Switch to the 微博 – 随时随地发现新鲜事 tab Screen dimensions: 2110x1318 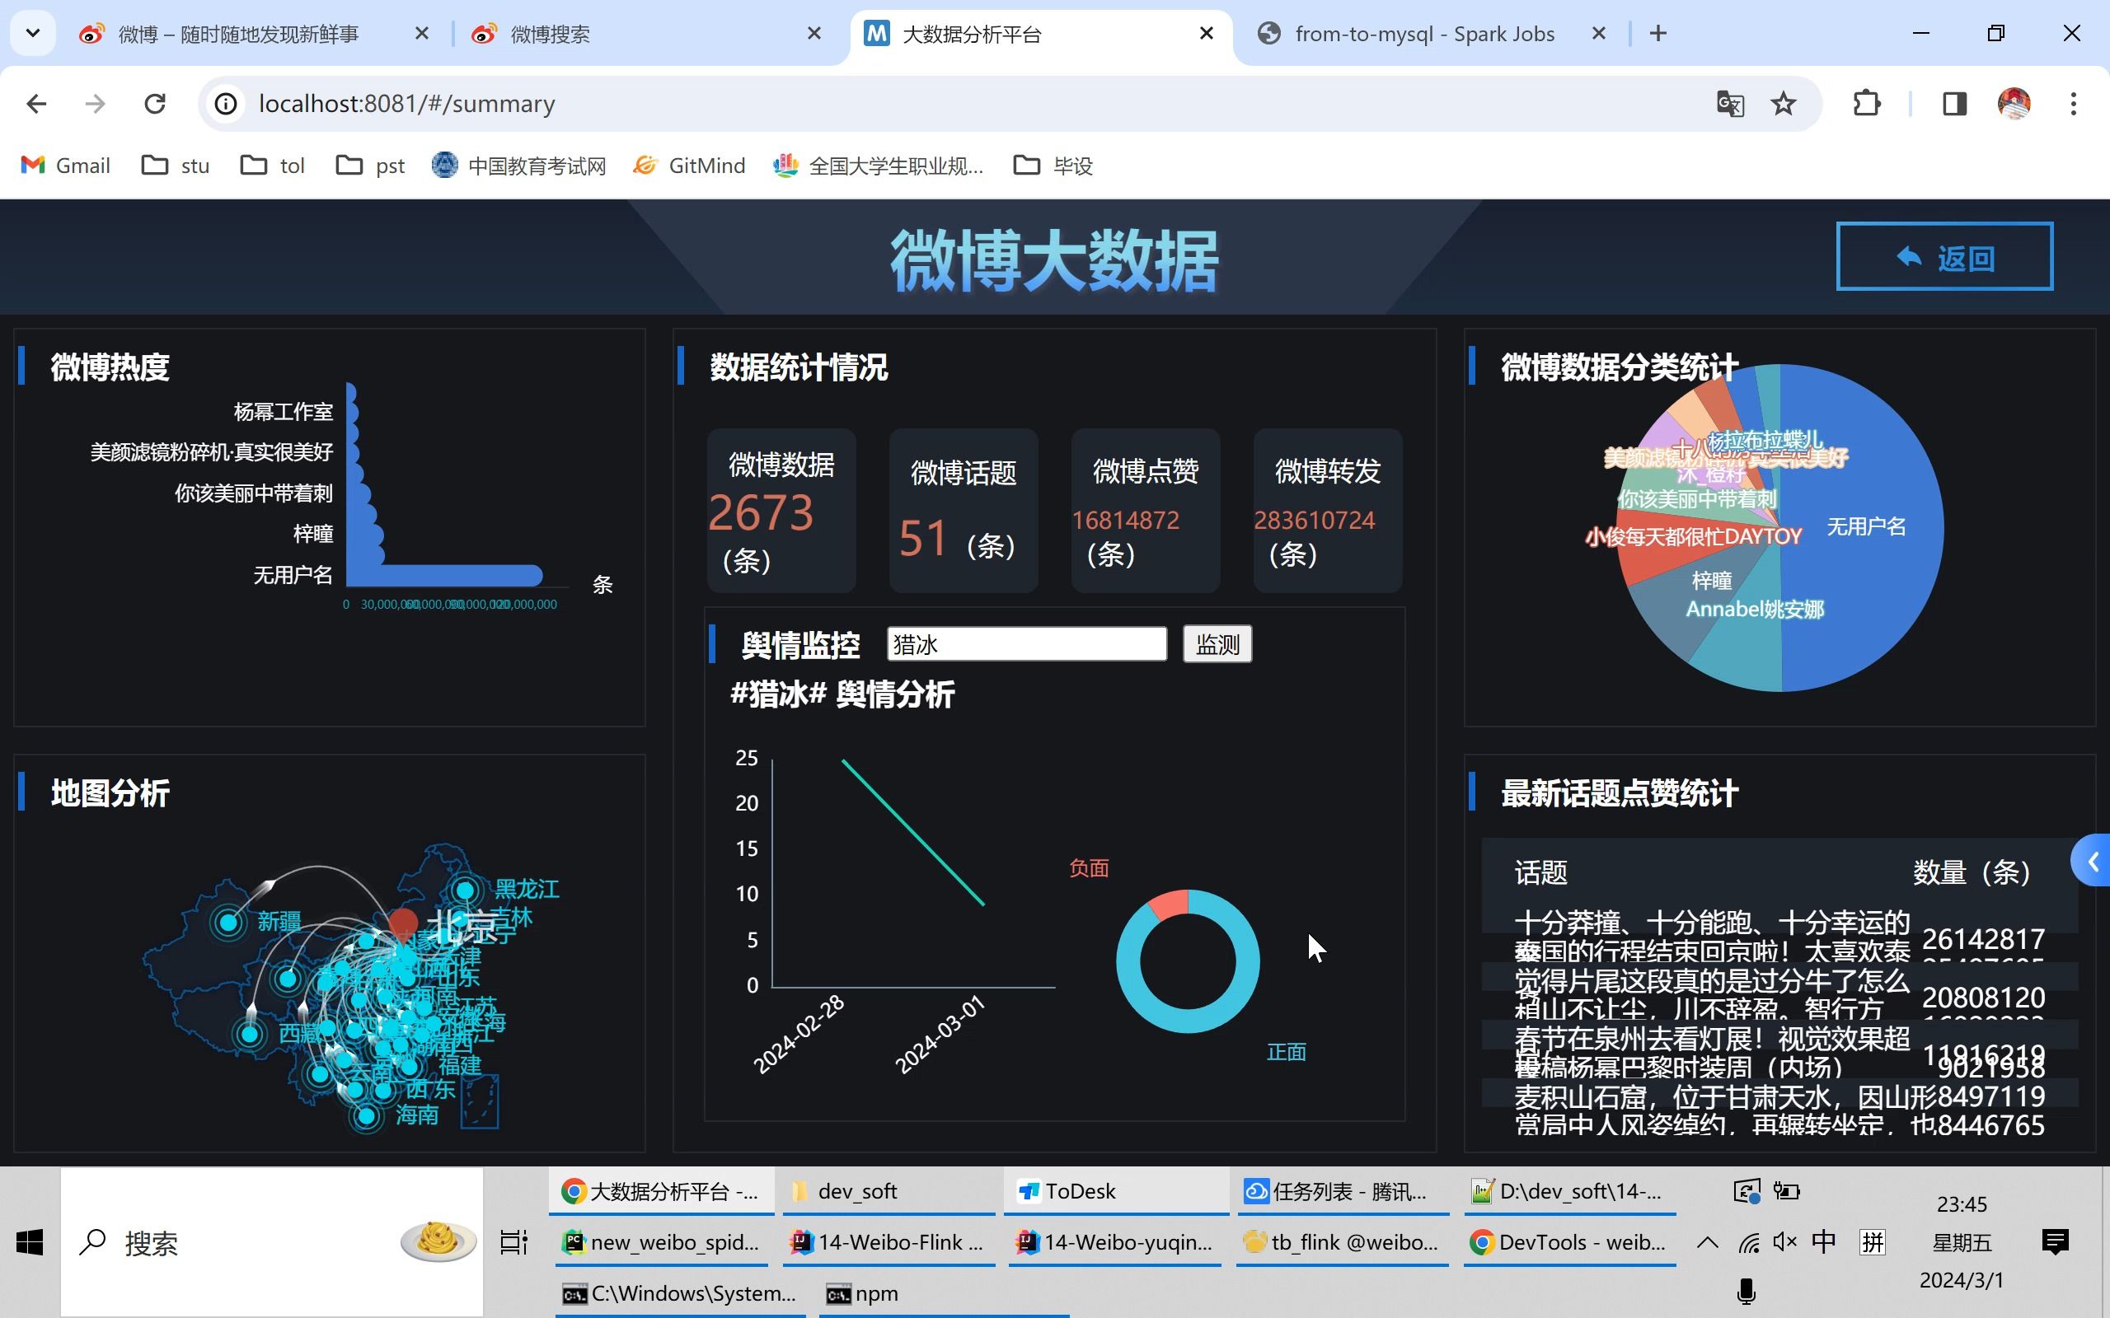coord(253,34)
